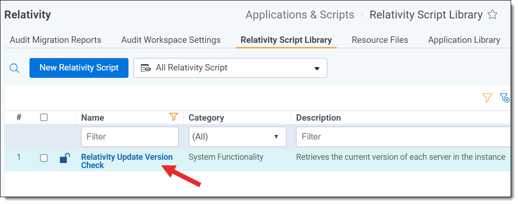This screenshot has width=518, height=204.
Task: Select the Resource Files tab
Action: click(x=380, y=40)
